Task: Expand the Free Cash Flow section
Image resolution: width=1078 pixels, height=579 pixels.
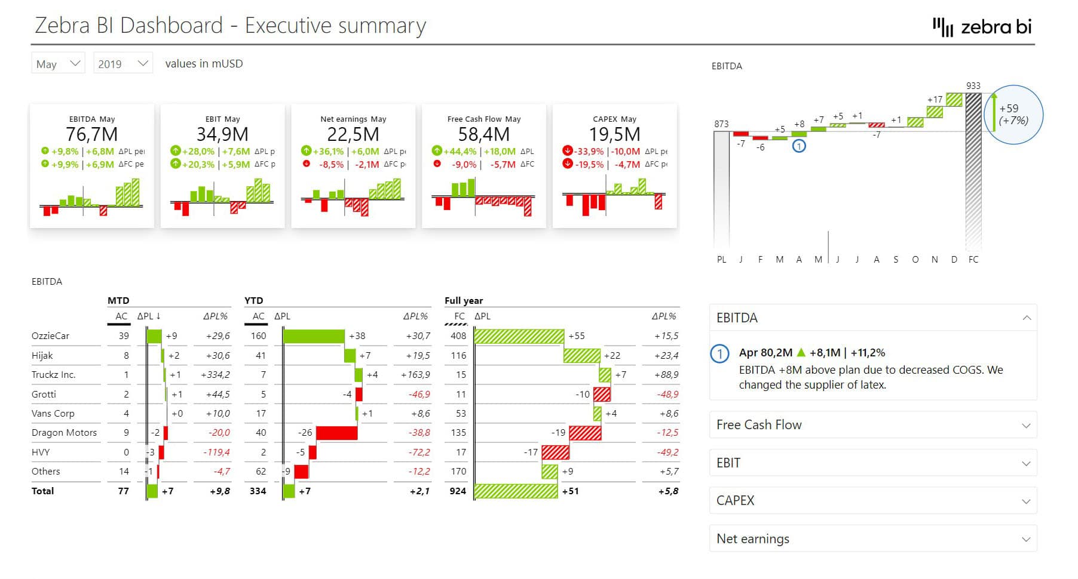Action: coord(1026,425)
